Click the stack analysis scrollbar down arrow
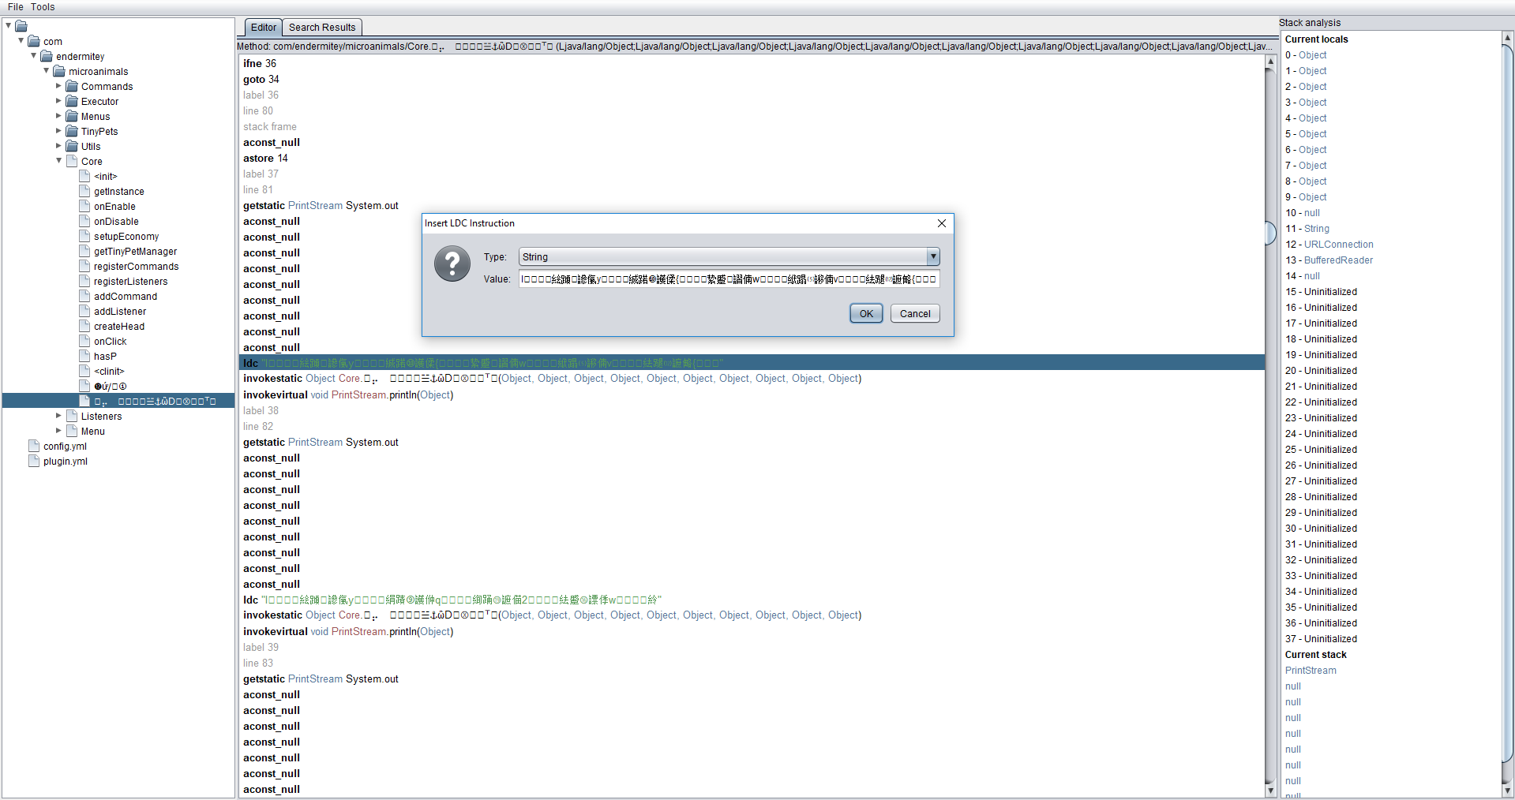The width and height of the screenshot is (1515, 800). pyautogui.click(x=1506, y=790)
